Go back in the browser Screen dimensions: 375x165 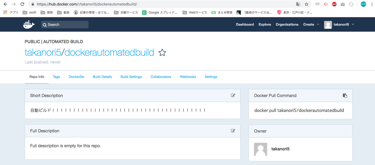click(5, 4)
